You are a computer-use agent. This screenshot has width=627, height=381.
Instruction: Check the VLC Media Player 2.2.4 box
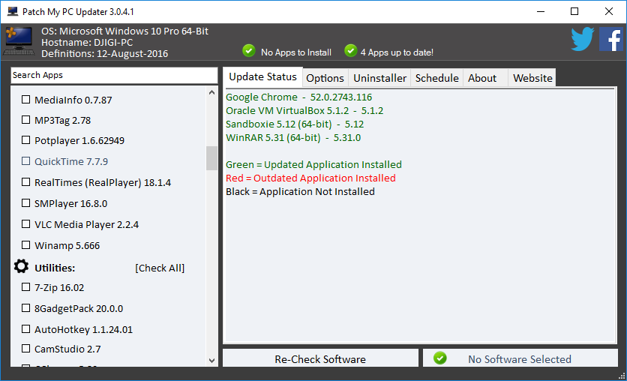[x=25, y=224]
